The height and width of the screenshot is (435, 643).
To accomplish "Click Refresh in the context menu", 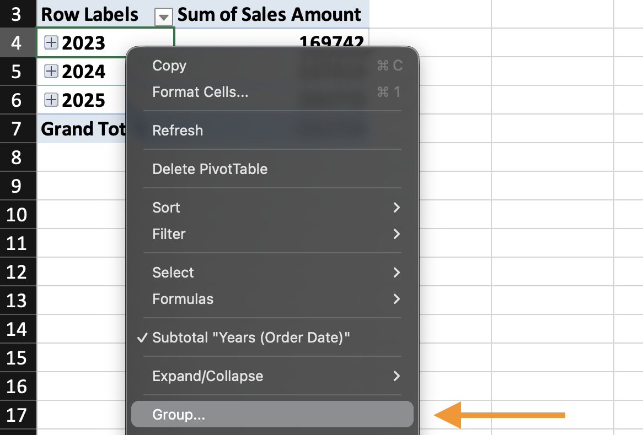I will click(x=178, y=130).
